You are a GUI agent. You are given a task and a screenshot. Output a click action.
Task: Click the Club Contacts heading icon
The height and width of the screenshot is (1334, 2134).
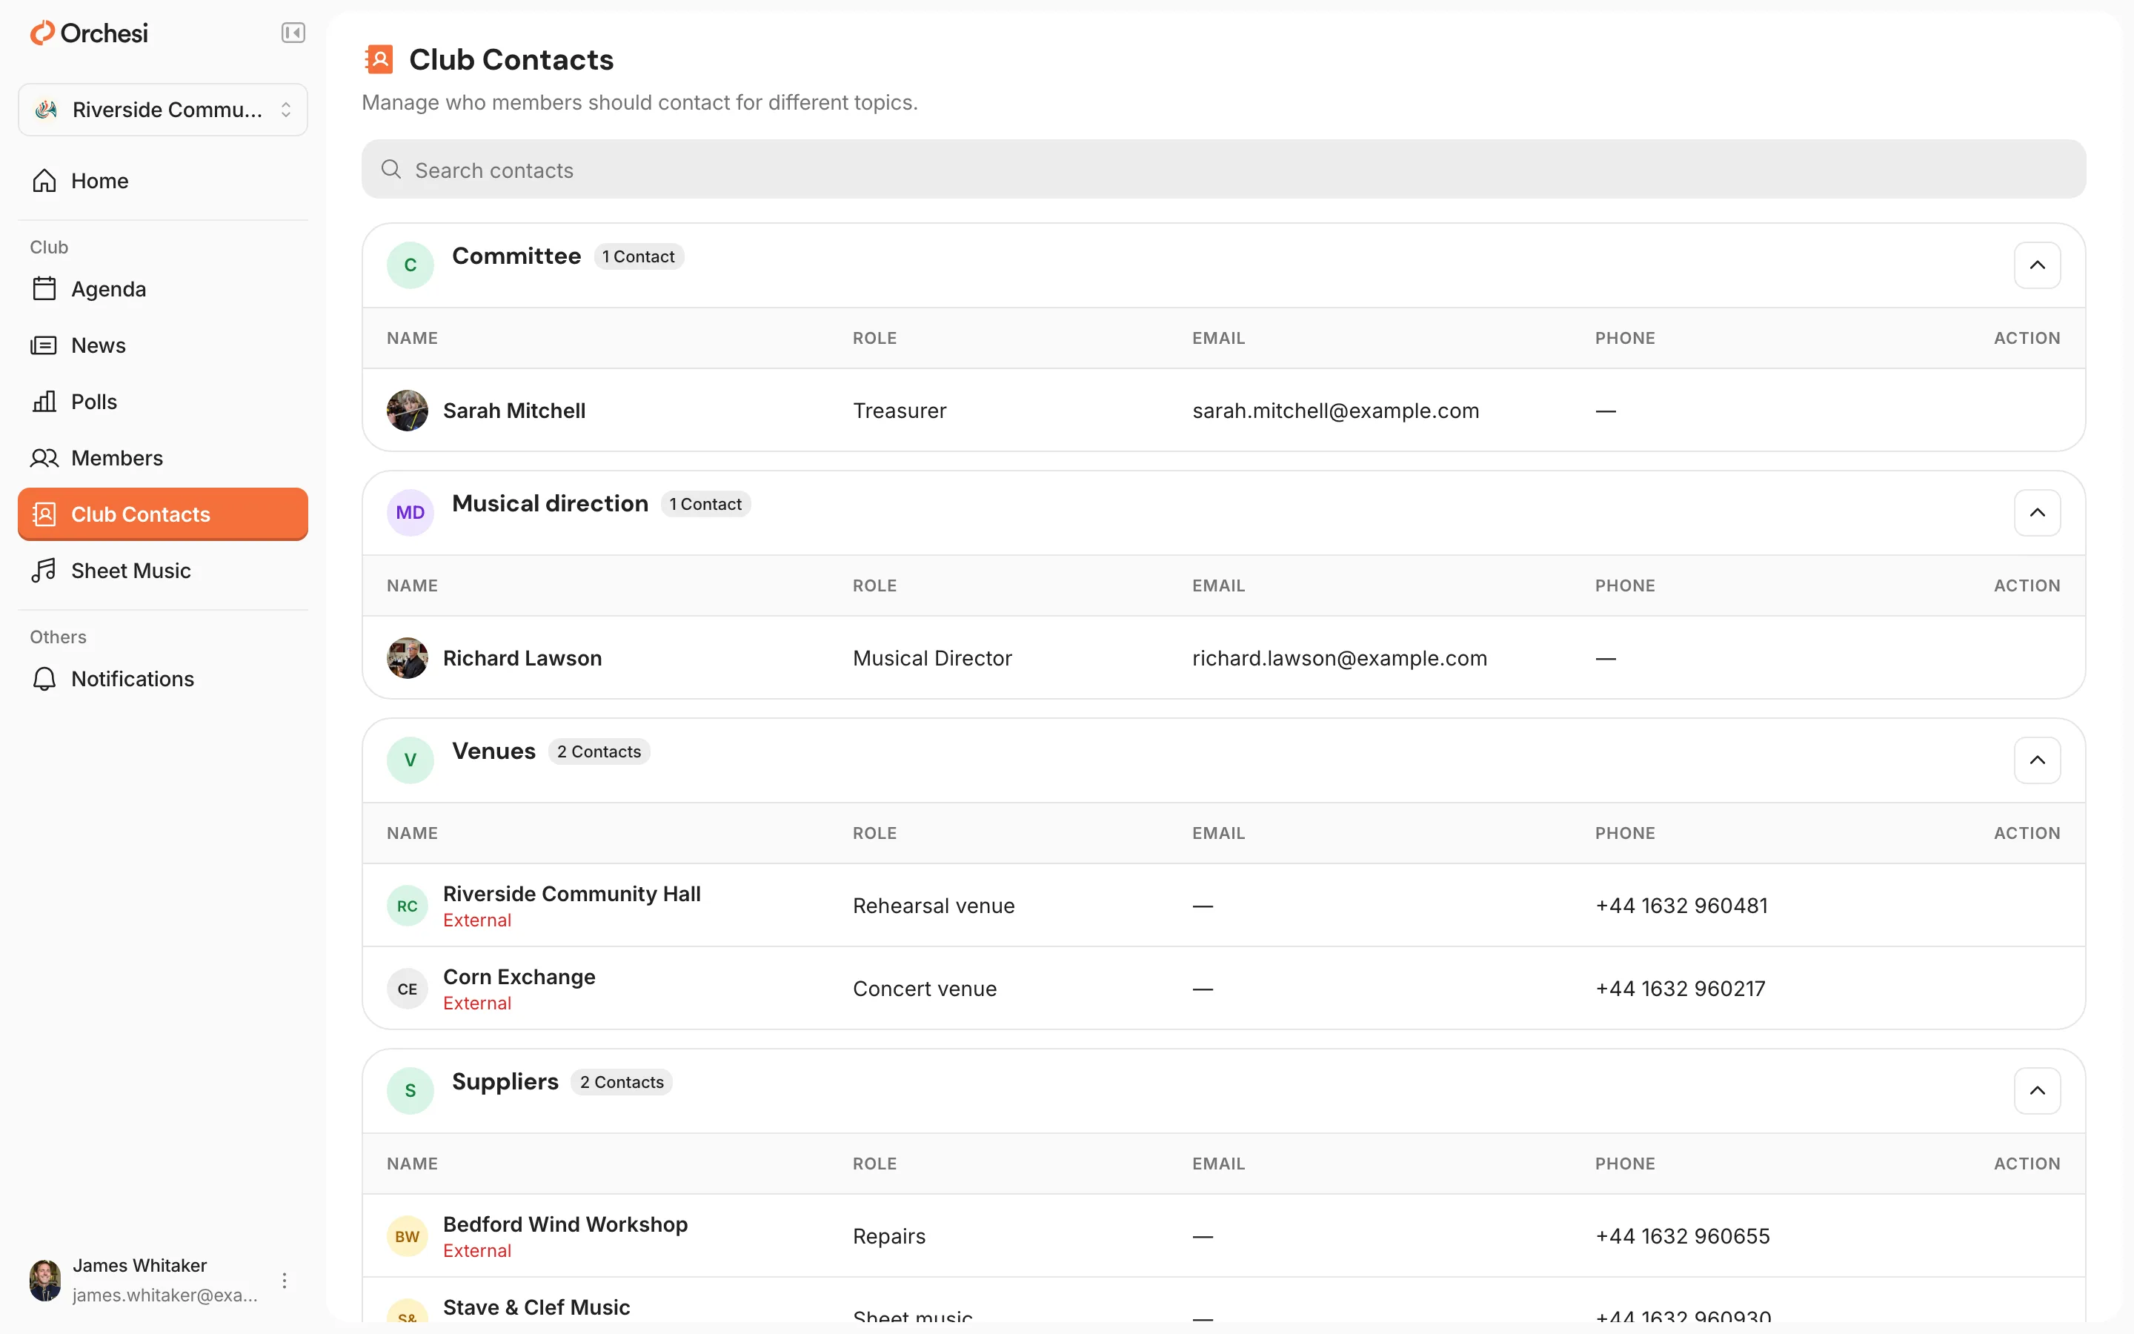(x=379, y=60)
